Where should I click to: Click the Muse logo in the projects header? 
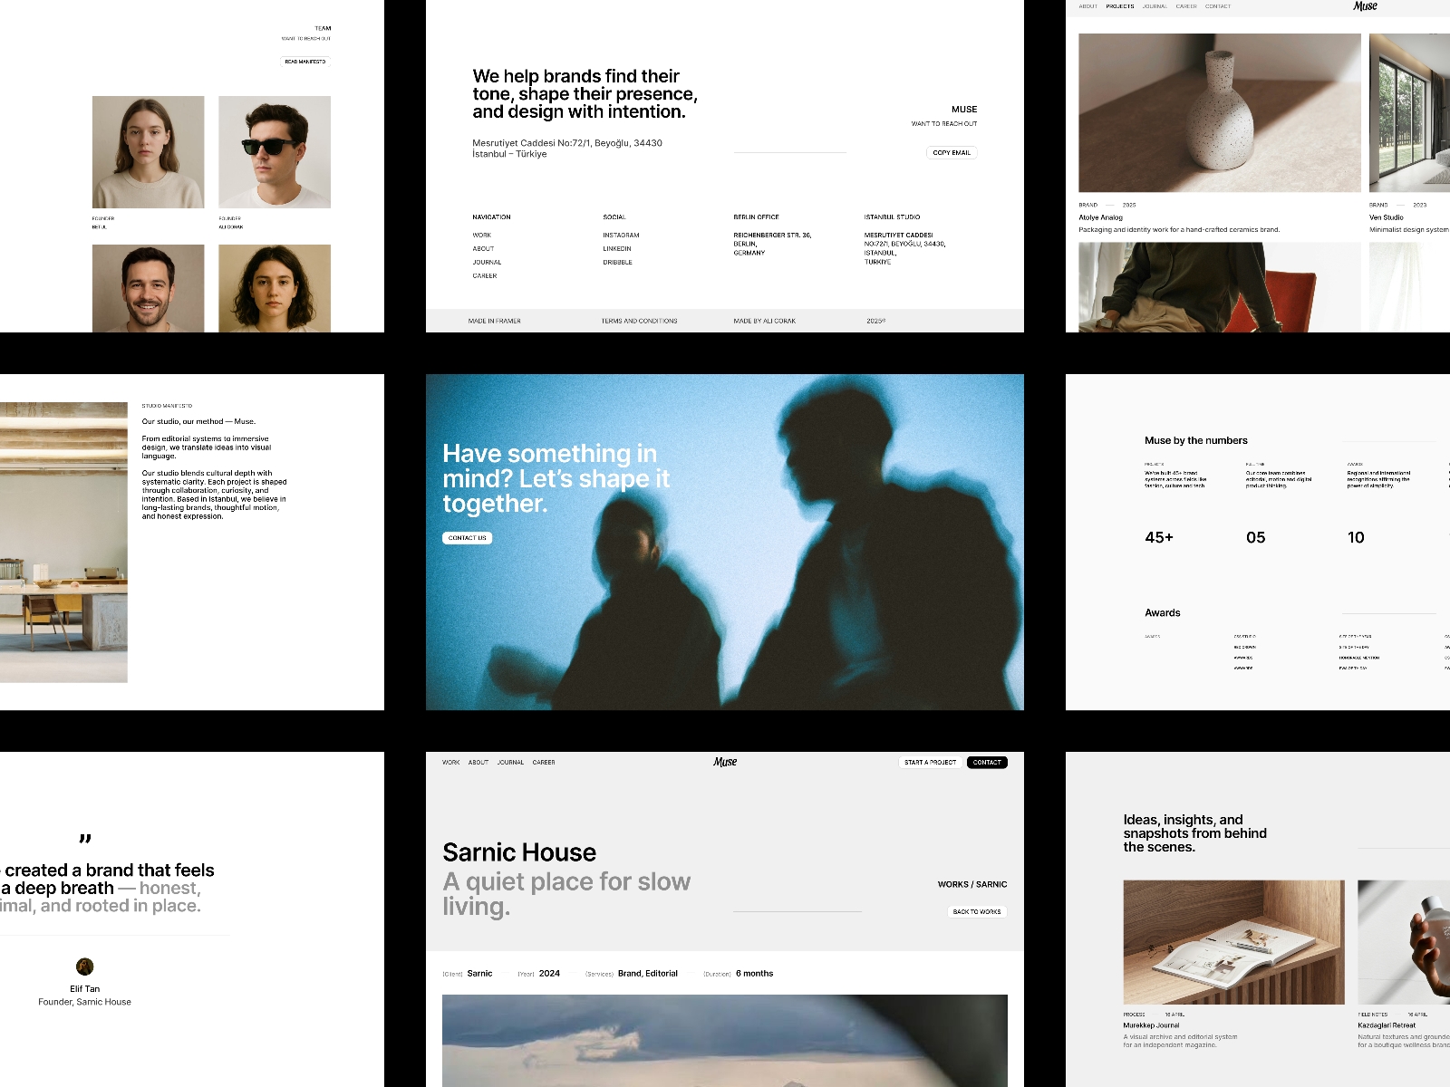click(x=1363, y=6)
